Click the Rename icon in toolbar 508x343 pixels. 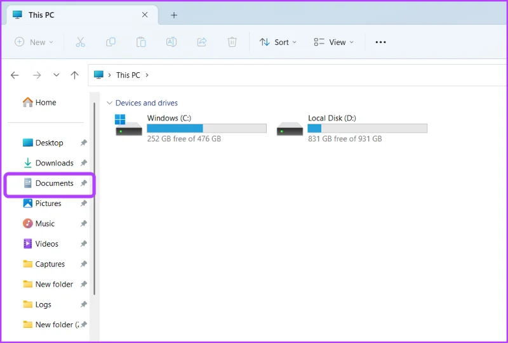171,42
